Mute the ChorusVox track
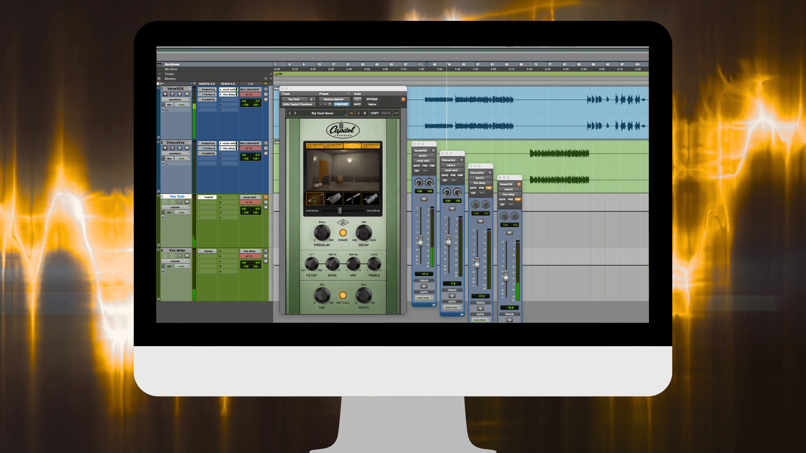806x453 pixels. point(187,148)
